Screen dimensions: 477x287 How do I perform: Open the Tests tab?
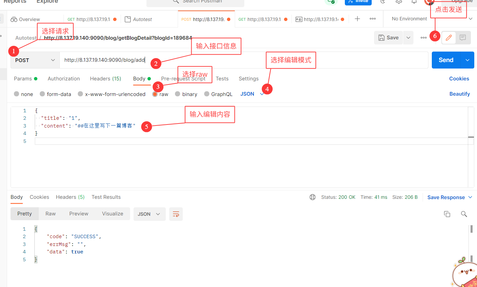click(222, 79)
